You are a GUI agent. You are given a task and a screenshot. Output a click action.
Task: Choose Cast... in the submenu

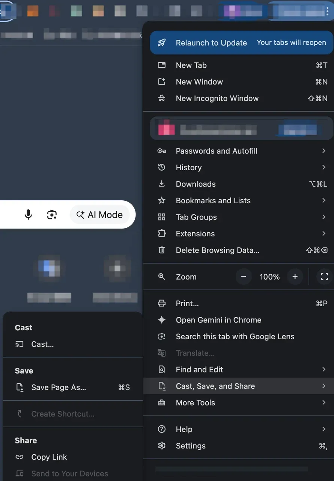(73, 344)
